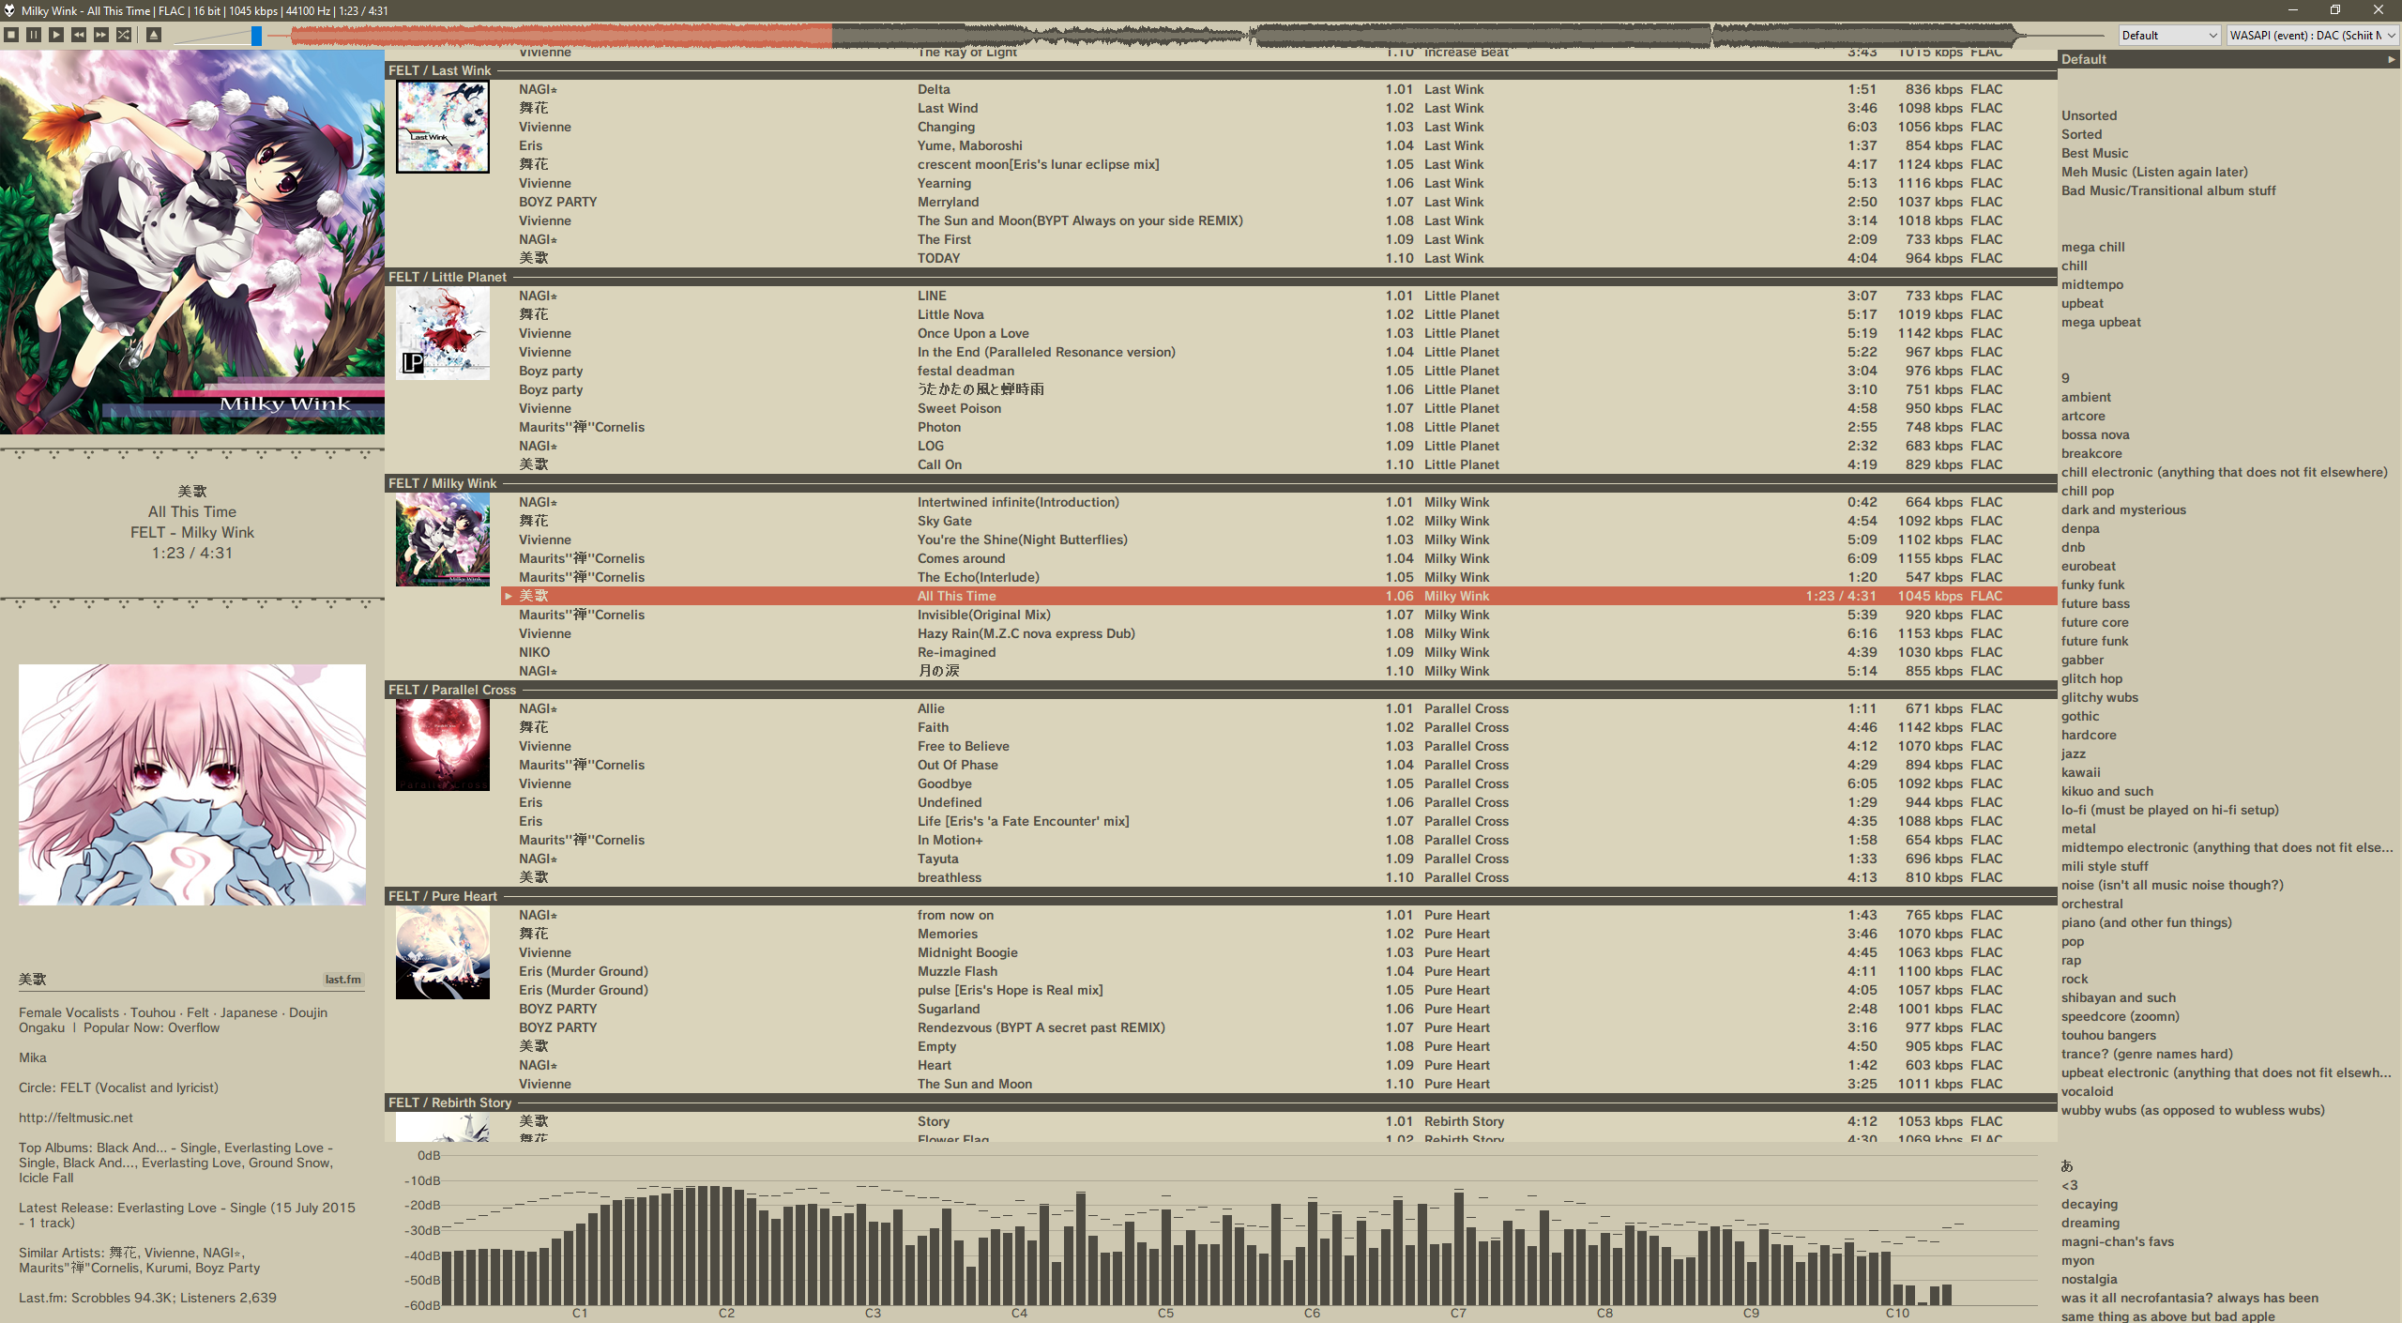This screenshot has width=2402, height=1323.
Task: Stop playback using the stop icon
Action: point(11,35)
